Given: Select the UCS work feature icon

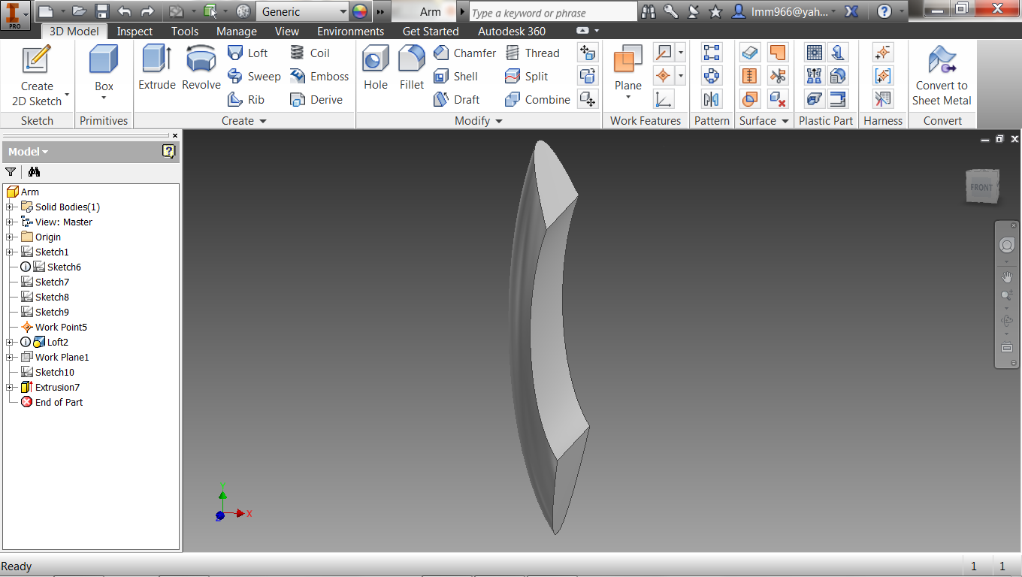Looking at the screenshot, I should pyautogui.click(x=664, y=99).
